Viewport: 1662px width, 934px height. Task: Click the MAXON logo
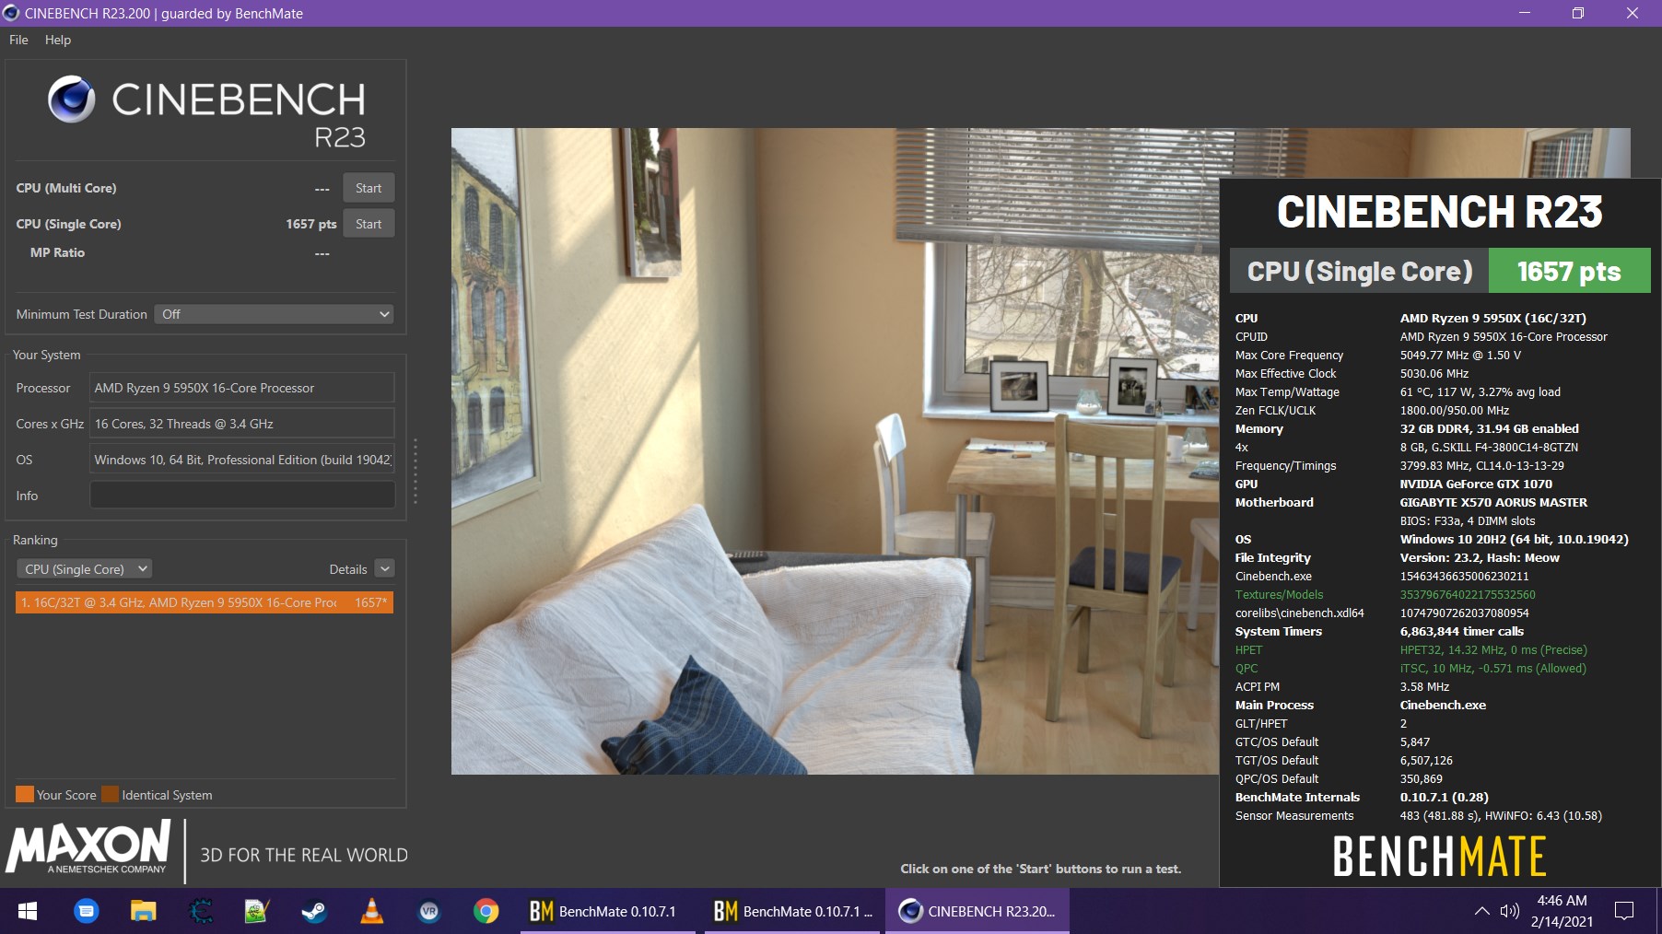tap(89, 847)
